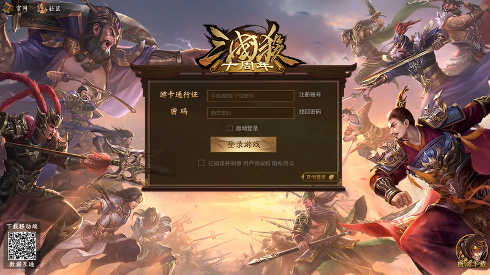Focus the 手机/邮箱/个性账号 input field
The height and width of the screenshot is (275, 490).
click(251, 96)
